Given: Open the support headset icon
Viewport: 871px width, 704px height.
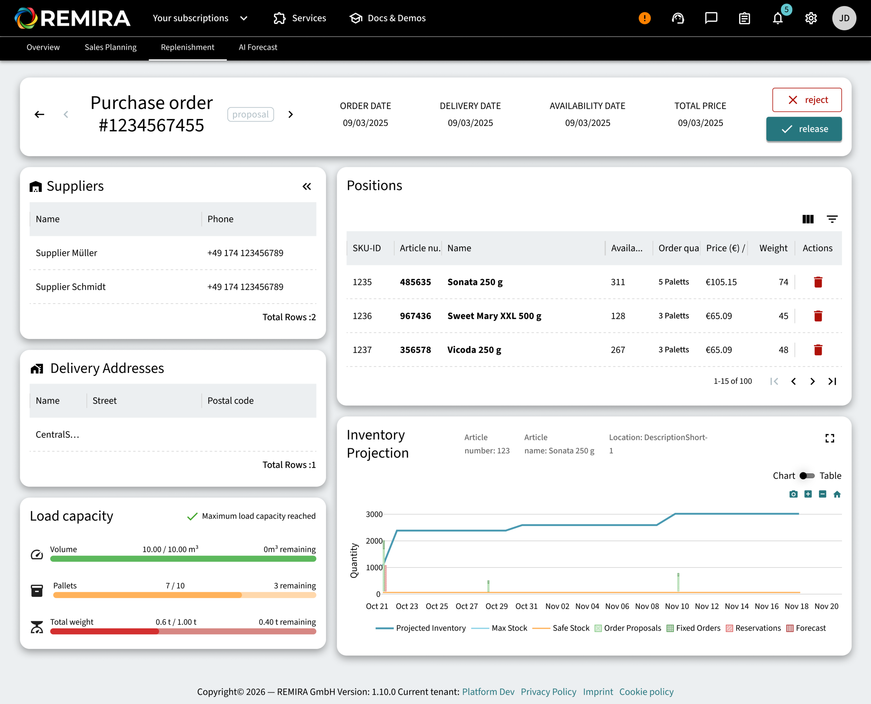Looking at the screenshot, I should [678, 18].
